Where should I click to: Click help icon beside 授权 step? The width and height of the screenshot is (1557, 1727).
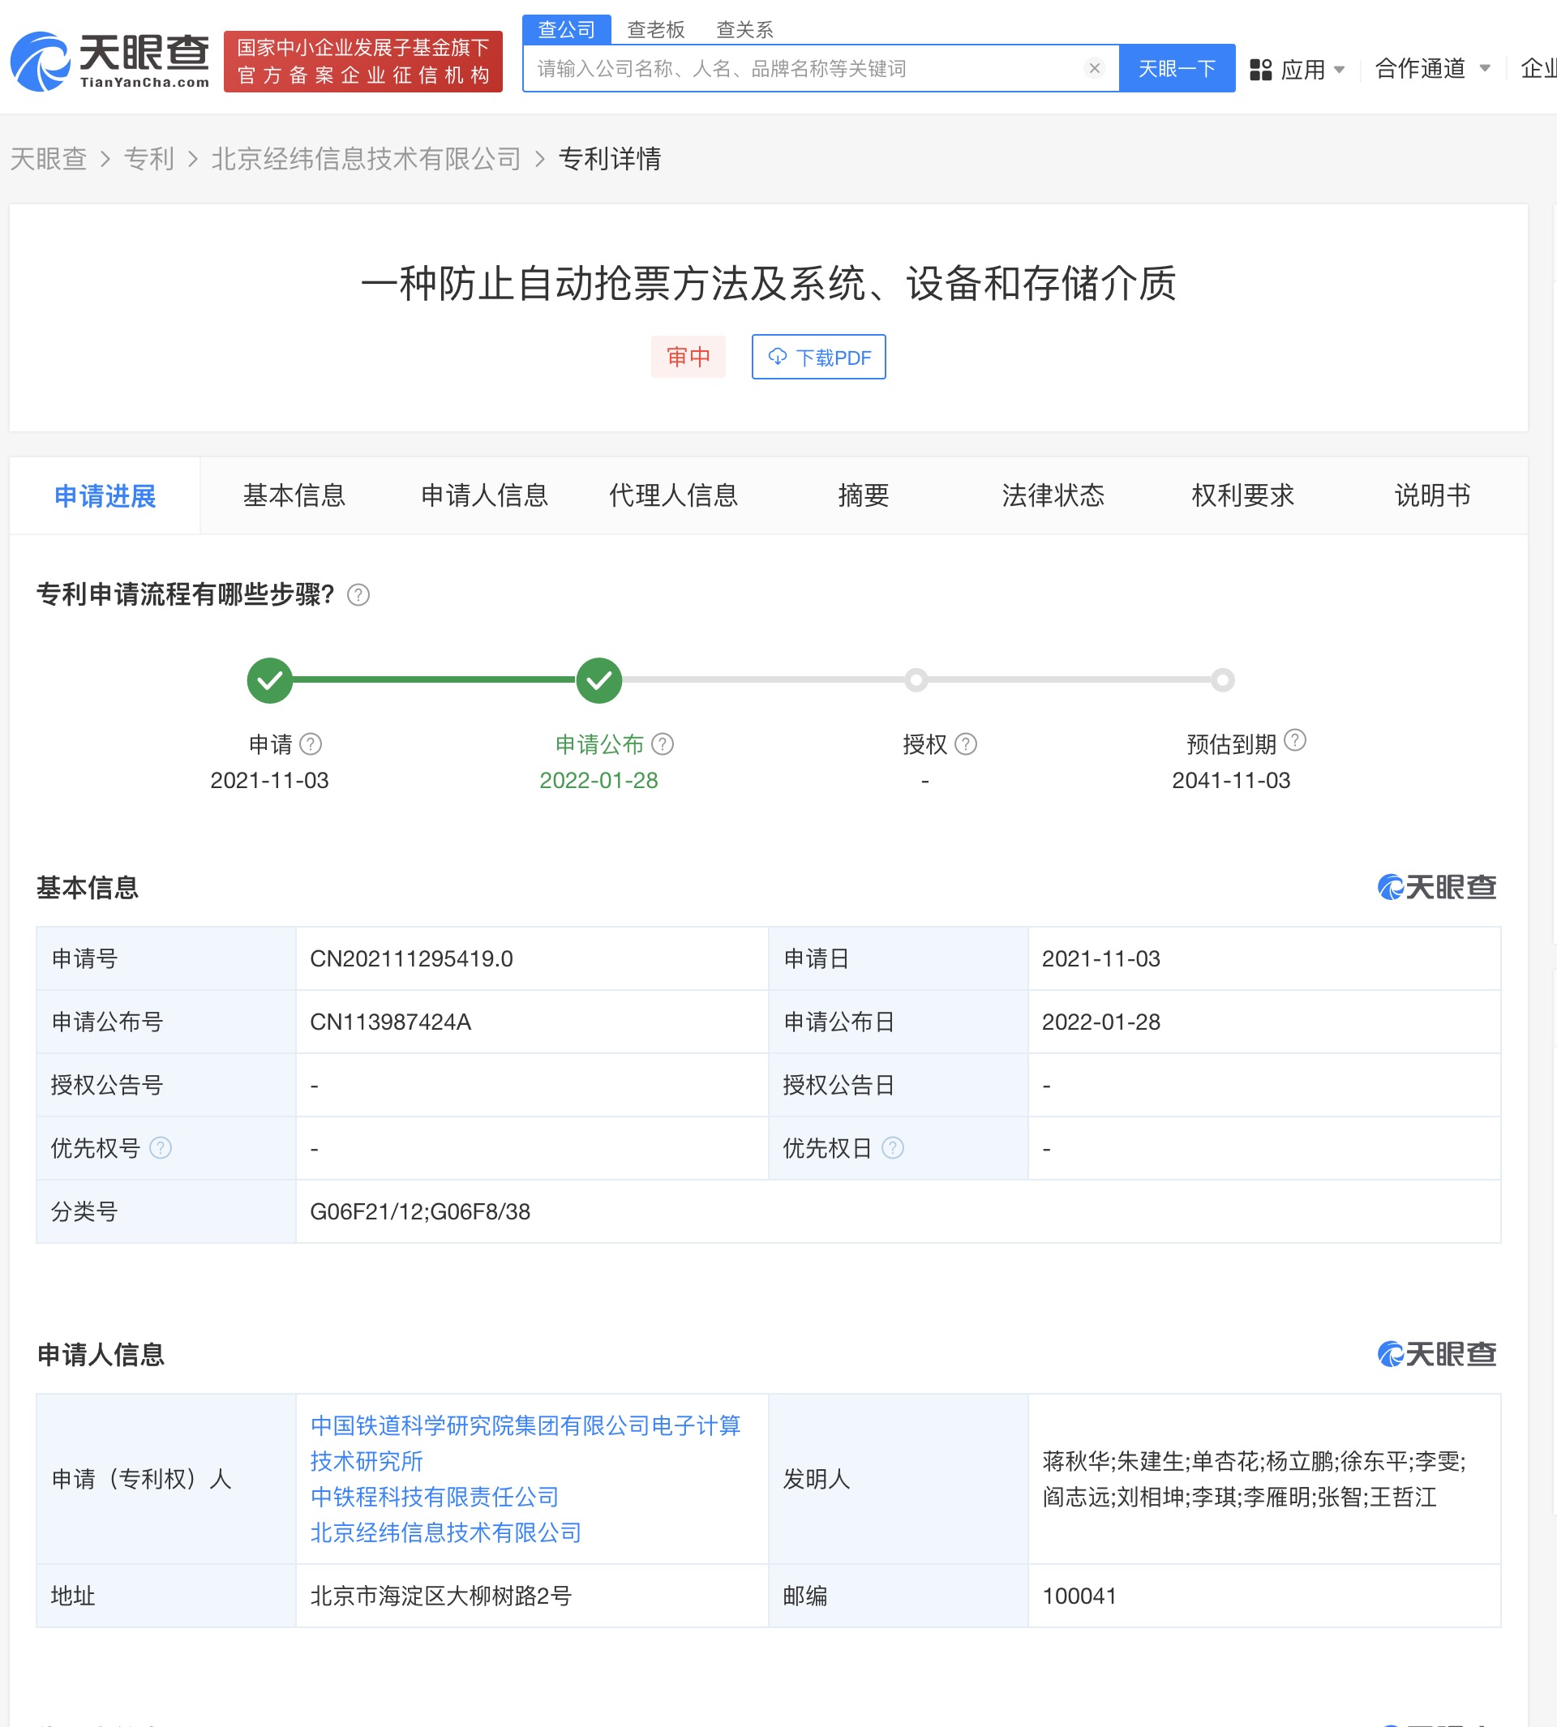pos(965,744)
